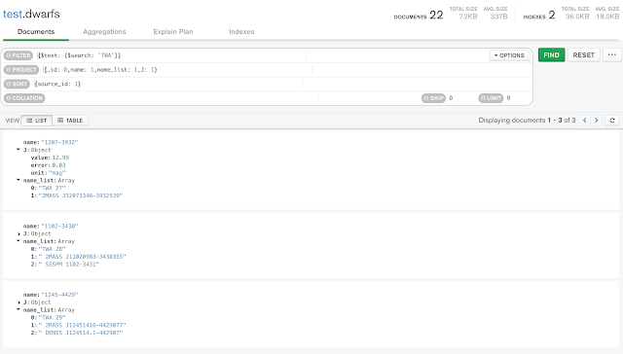Select "2MASS J11020983-3430355" entry
The width and height of the screenshot is (623, 354).
pyautogui.click(x=82, y=257)
